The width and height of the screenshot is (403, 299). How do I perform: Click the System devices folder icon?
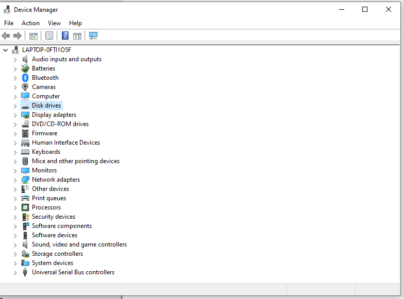[x=25, y=263]
